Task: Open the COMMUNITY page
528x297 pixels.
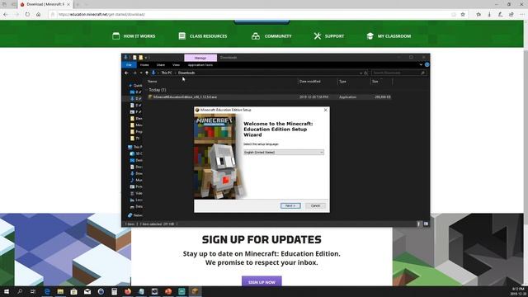Action: (x=278, y=36)
